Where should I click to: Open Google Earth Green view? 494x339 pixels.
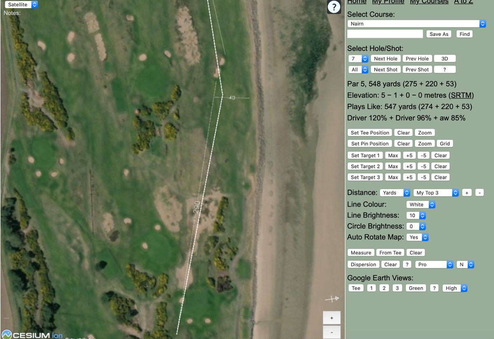[416, 288]
